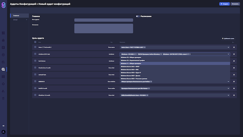Check the test.domen row checkbox

pyautogui.click(x=35, y=61)
